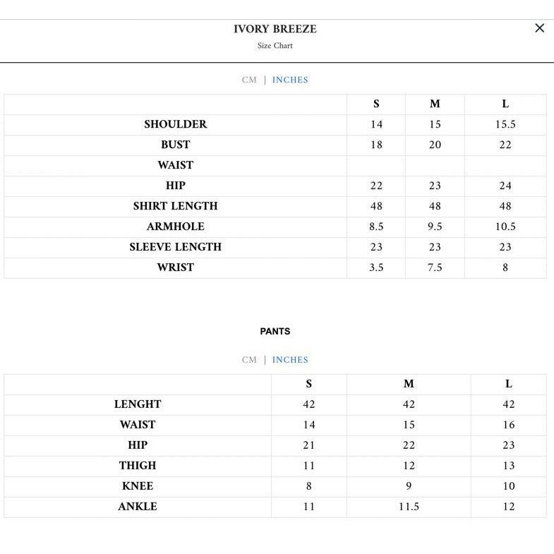Click the 11.5 ankle value for M
Image resolution: width=554 pixels, height=554 pixels.
[x=409, y=507]
